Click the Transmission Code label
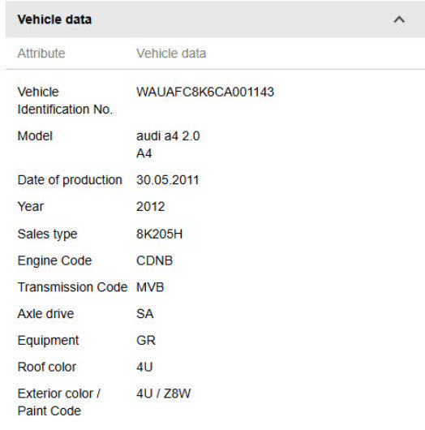The image size is (425, 430). point(72,287)
